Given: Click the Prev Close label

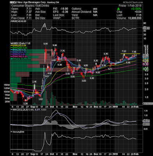Looking at the screenshot, I should (18, 18).
